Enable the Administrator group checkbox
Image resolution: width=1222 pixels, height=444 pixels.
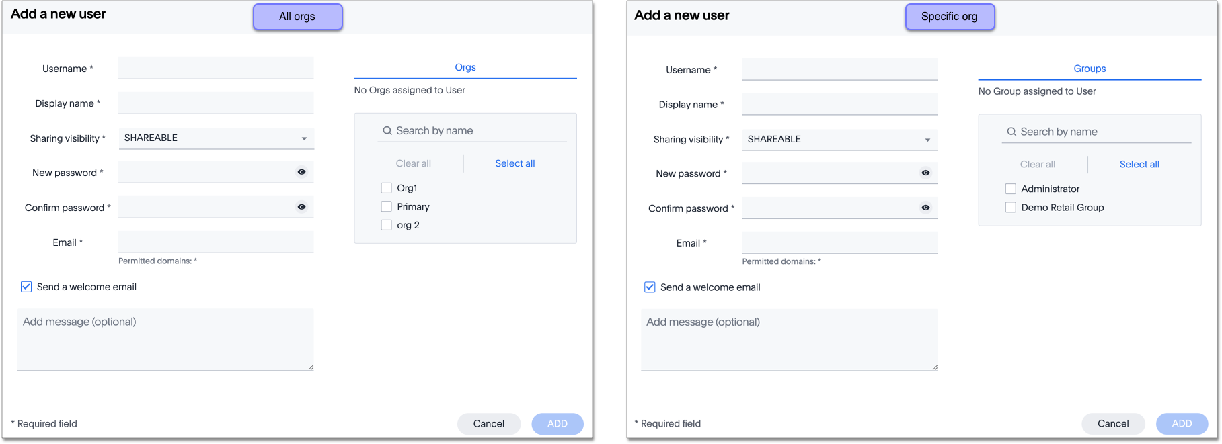(x=1011, y=189)
